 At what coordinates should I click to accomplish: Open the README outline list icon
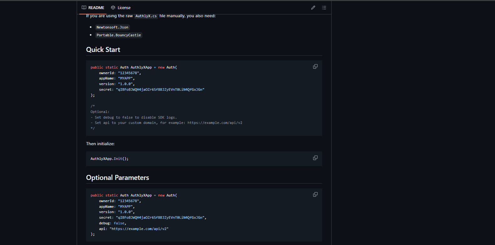(324, 8)
